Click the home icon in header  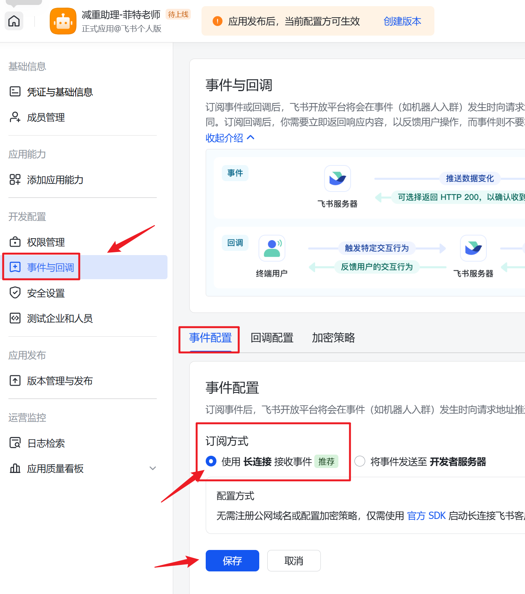click(x=14, y=21)
